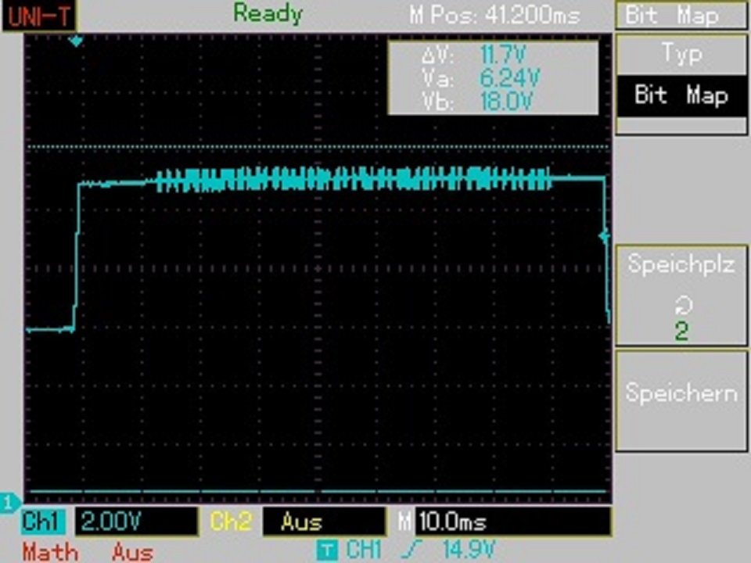This screenshot has width=751, height=563.
Task: Click the rising edge trigger slope symbol
Action: tap(409, 550)
